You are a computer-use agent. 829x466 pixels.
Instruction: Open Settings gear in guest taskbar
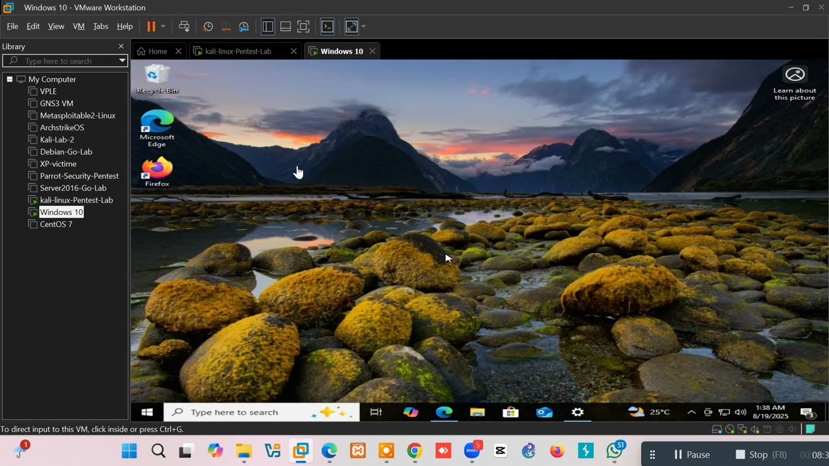coord(578,412)
